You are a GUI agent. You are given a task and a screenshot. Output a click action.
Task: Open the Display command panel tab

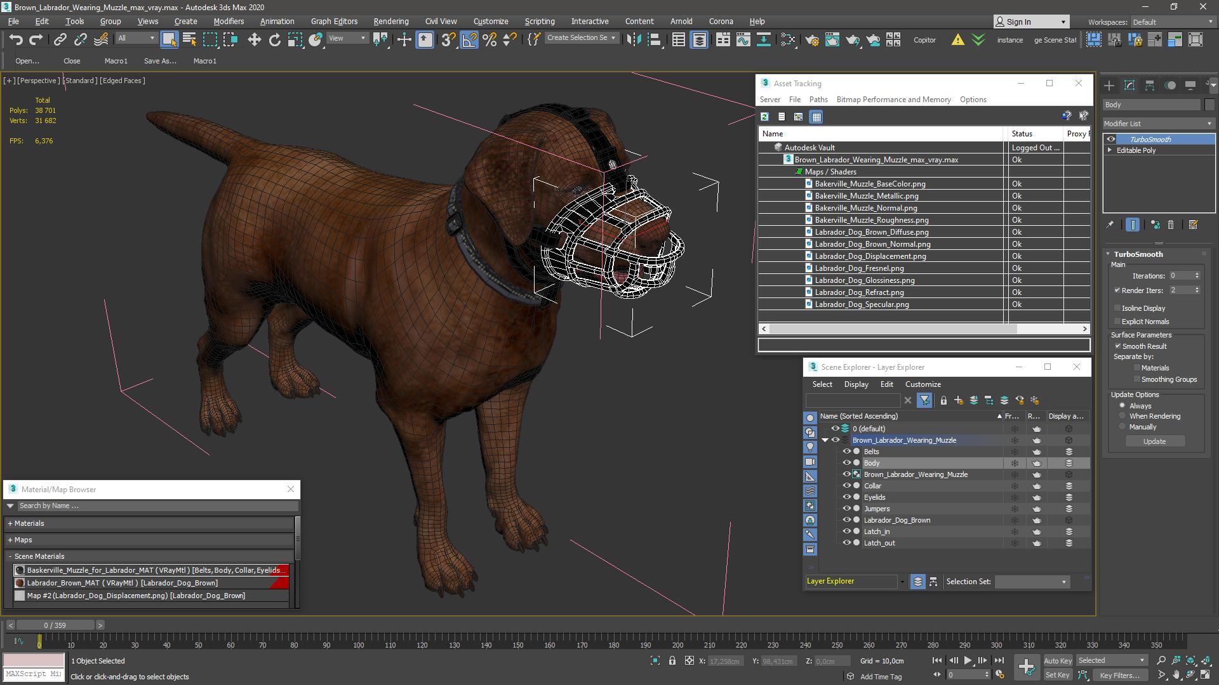pyautogui.click(x=1190, y=85)
